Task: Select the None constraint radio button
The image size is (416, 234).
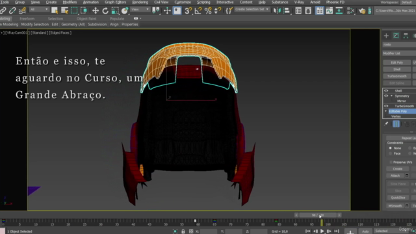Action: point(390,148)
